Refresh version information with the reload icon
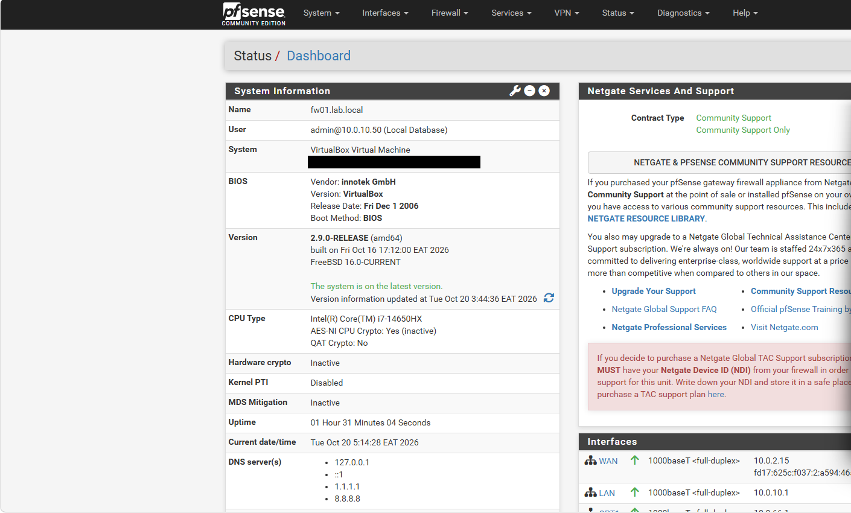This screenshot has width=851, height=513. coord(549,298)
